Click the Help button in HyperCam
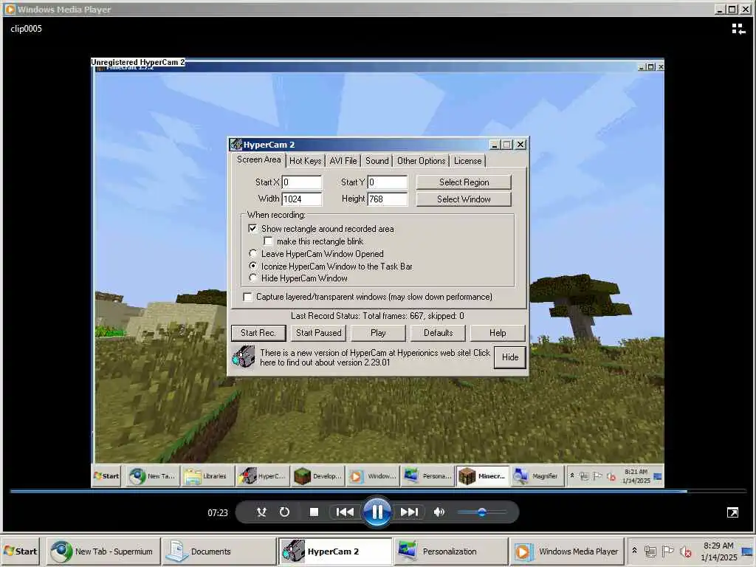The height and width of the screenshot is (567, 756). click(498, 333)
